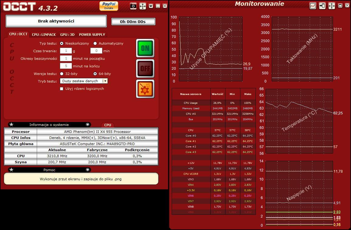Screen dimensions: 351x230
Task: Click the Nazwa sensora column header
Action: pos(191,94)
